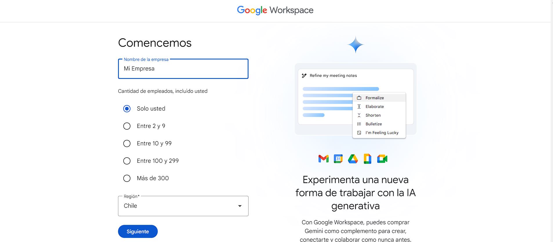The height and width of the screenshot is (242, 553).
Task: Click the Región dropdown arrow
Action: point(240,206)
